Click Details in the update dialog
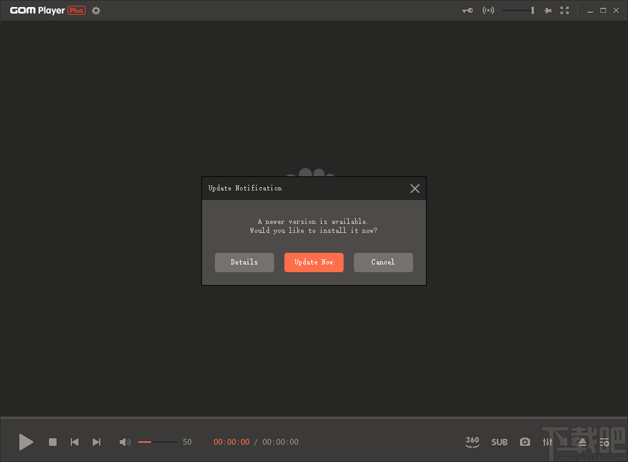 point(244,262)
